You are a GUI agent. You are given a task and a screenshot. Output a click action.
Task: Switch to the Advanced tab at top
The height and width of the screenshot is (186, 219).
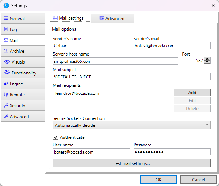[x=112, y=19]
